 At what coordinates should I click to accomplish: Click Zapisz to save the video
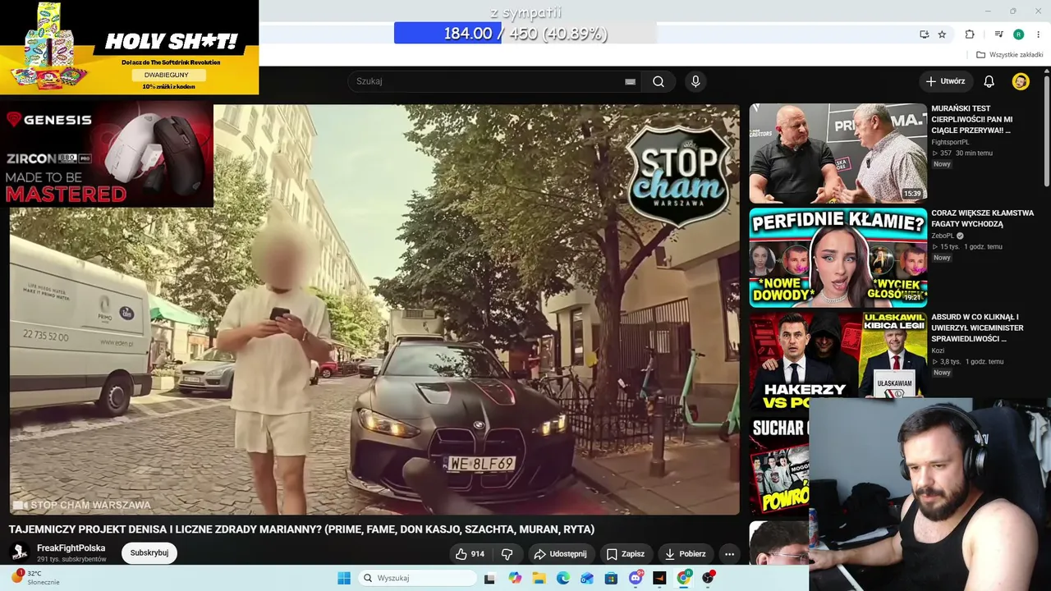coord(626,554)
